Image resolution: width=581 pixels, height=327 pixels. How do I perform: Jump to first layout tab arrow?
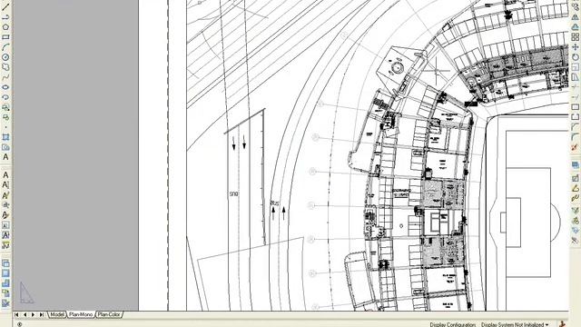(x=16, y=314)
